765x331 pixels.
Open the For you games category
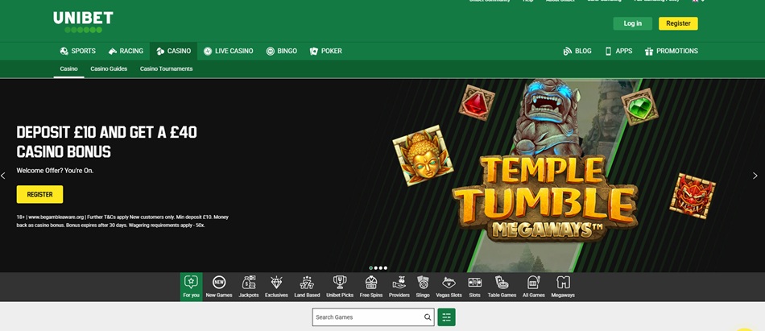pyautogui.click(x=192, y=287)
